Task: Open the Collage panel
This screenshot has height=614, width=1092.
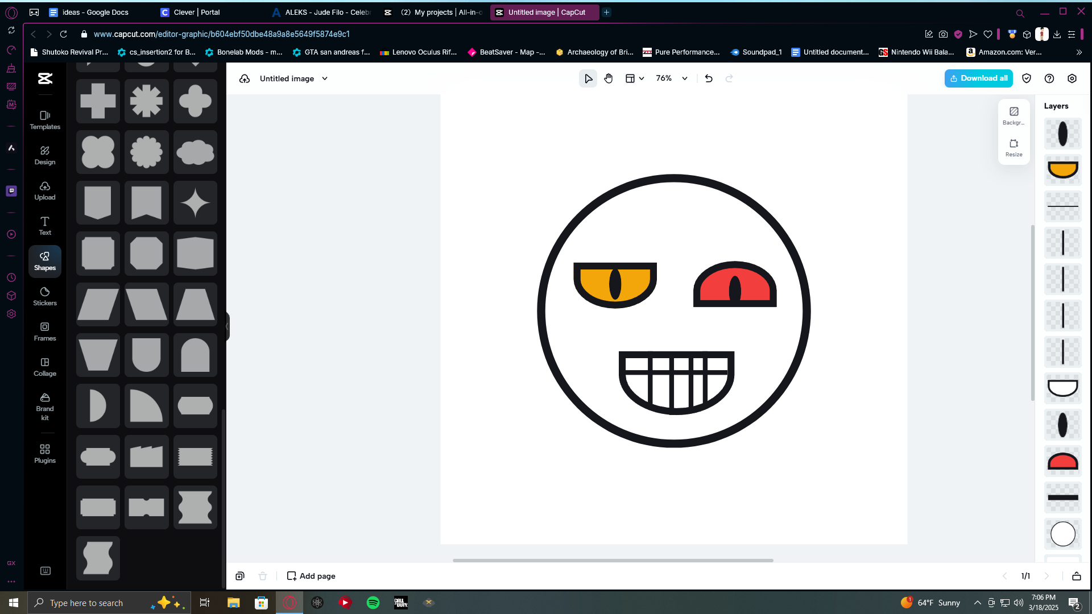Action: point(45,367)
